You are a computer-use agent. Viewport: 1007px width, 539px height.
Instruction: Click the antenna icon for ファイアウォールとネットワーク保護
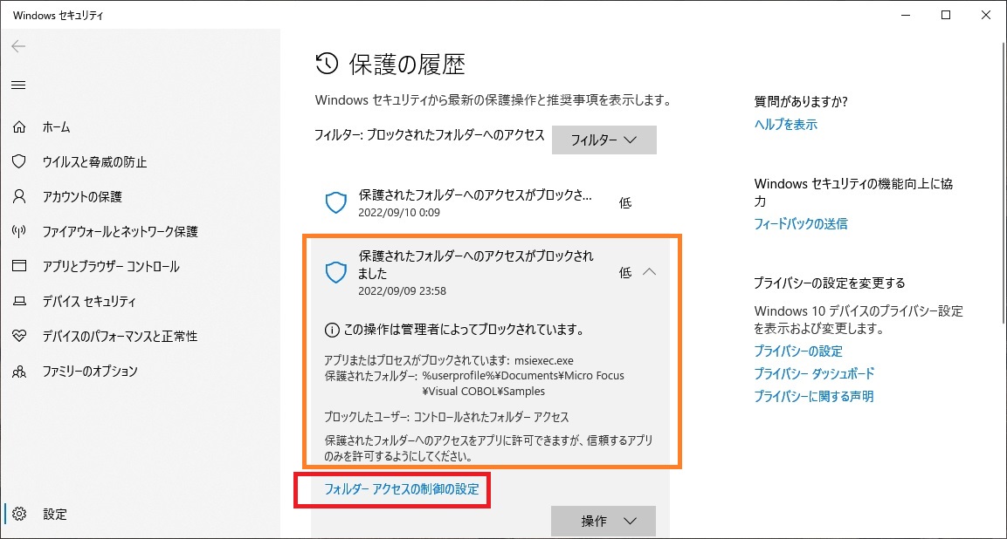tap(19, 231)
